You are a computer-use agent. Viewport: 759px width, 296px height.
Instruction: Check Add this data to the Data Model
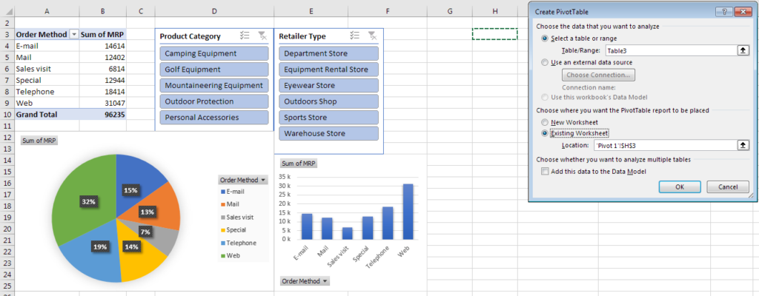coord(546,171)
